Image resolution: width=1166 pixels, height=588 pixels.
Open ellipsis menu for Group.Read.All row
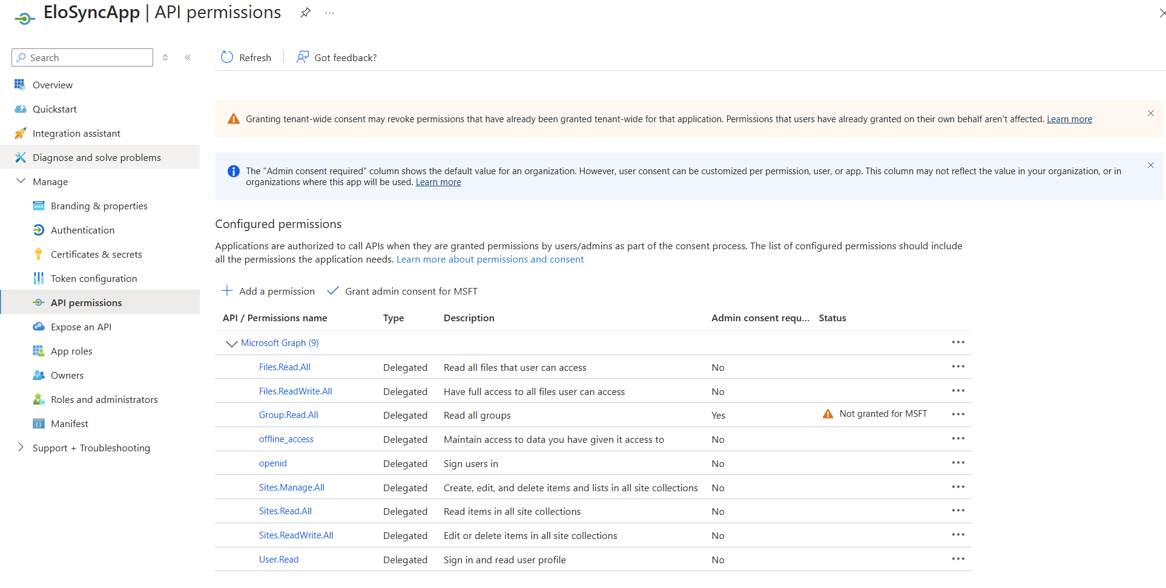pyautogui.click(x=958, y=414)
